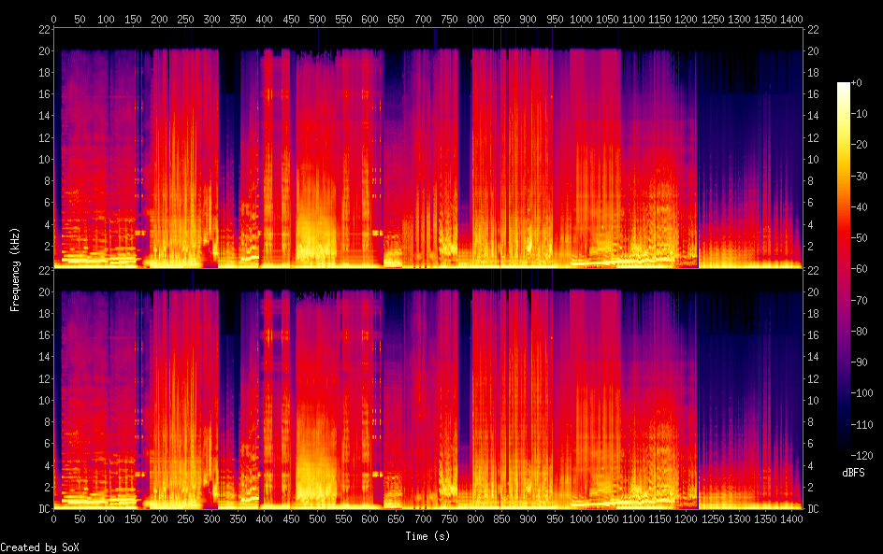Click the "100" tick on the bottom time axis
The image size is (883, 554).
106,519
